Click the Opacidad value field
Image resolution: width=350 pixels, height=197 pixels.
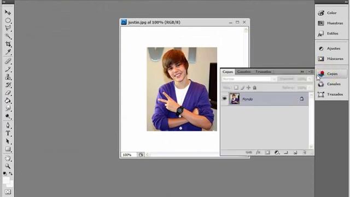tap(302, 79)
